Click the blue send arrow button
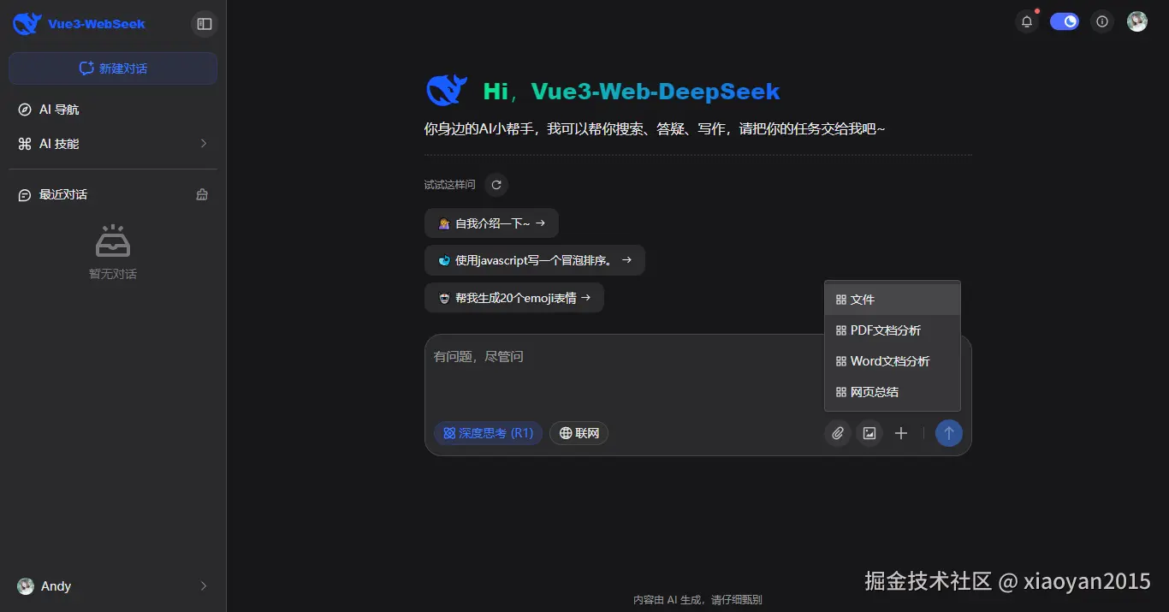 click(949, 433)
